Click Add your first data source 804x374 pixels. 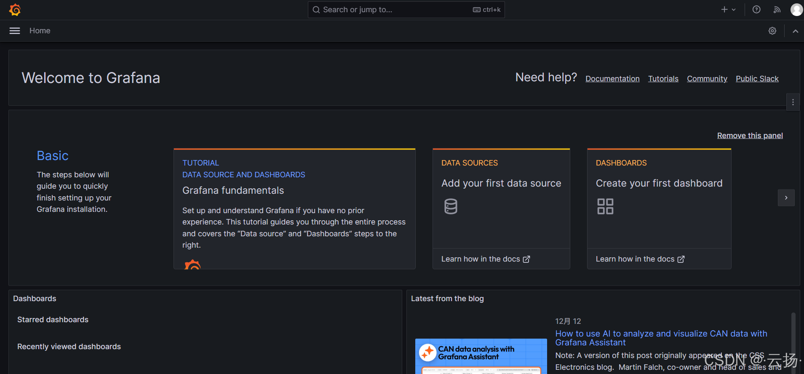(501, 183)
